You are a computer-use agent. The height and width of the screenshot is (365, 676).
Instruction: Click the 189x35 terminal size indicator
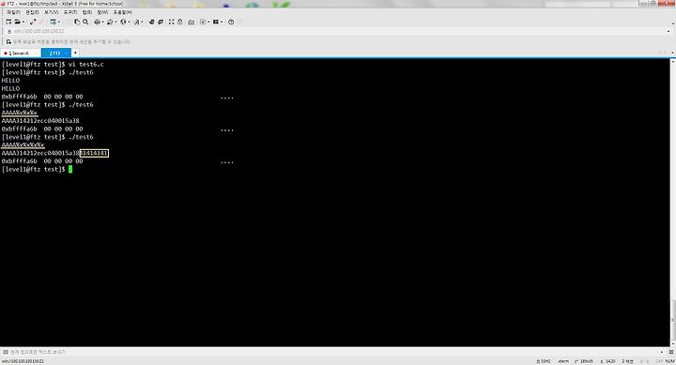point(584,361)
